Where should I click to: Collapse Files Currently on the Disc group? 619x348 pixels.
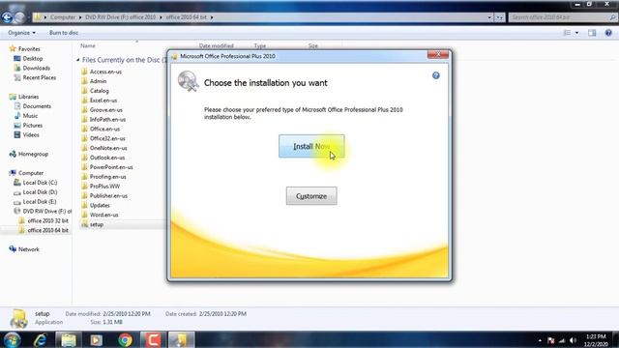[77, 60]
